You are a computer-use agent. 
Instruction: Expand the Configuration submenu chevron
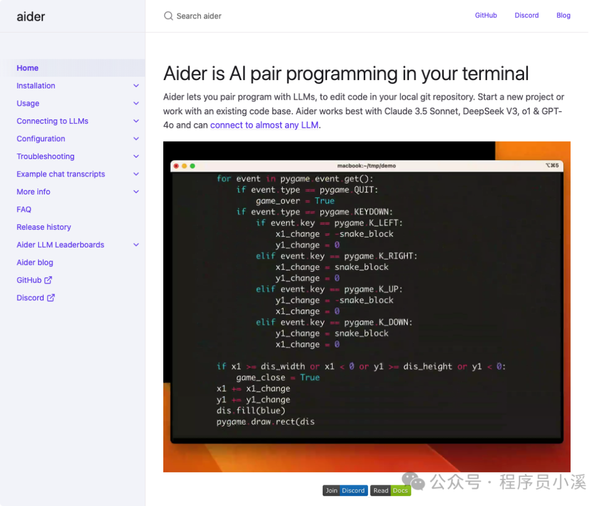136,138
